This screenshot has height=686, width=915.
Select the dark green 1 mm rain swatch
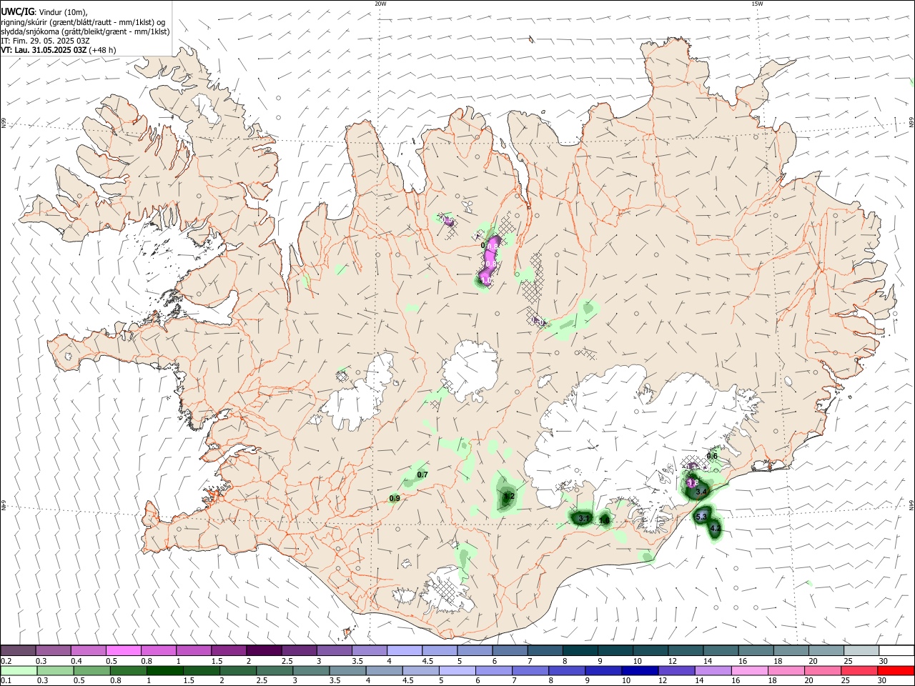165,670
